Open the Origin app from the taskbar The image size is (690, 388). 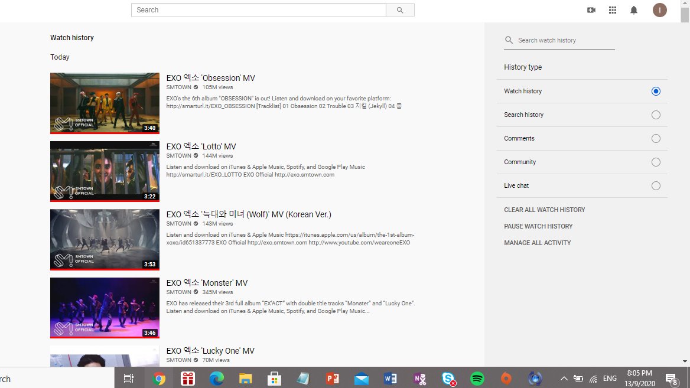[x=506, y=379]
